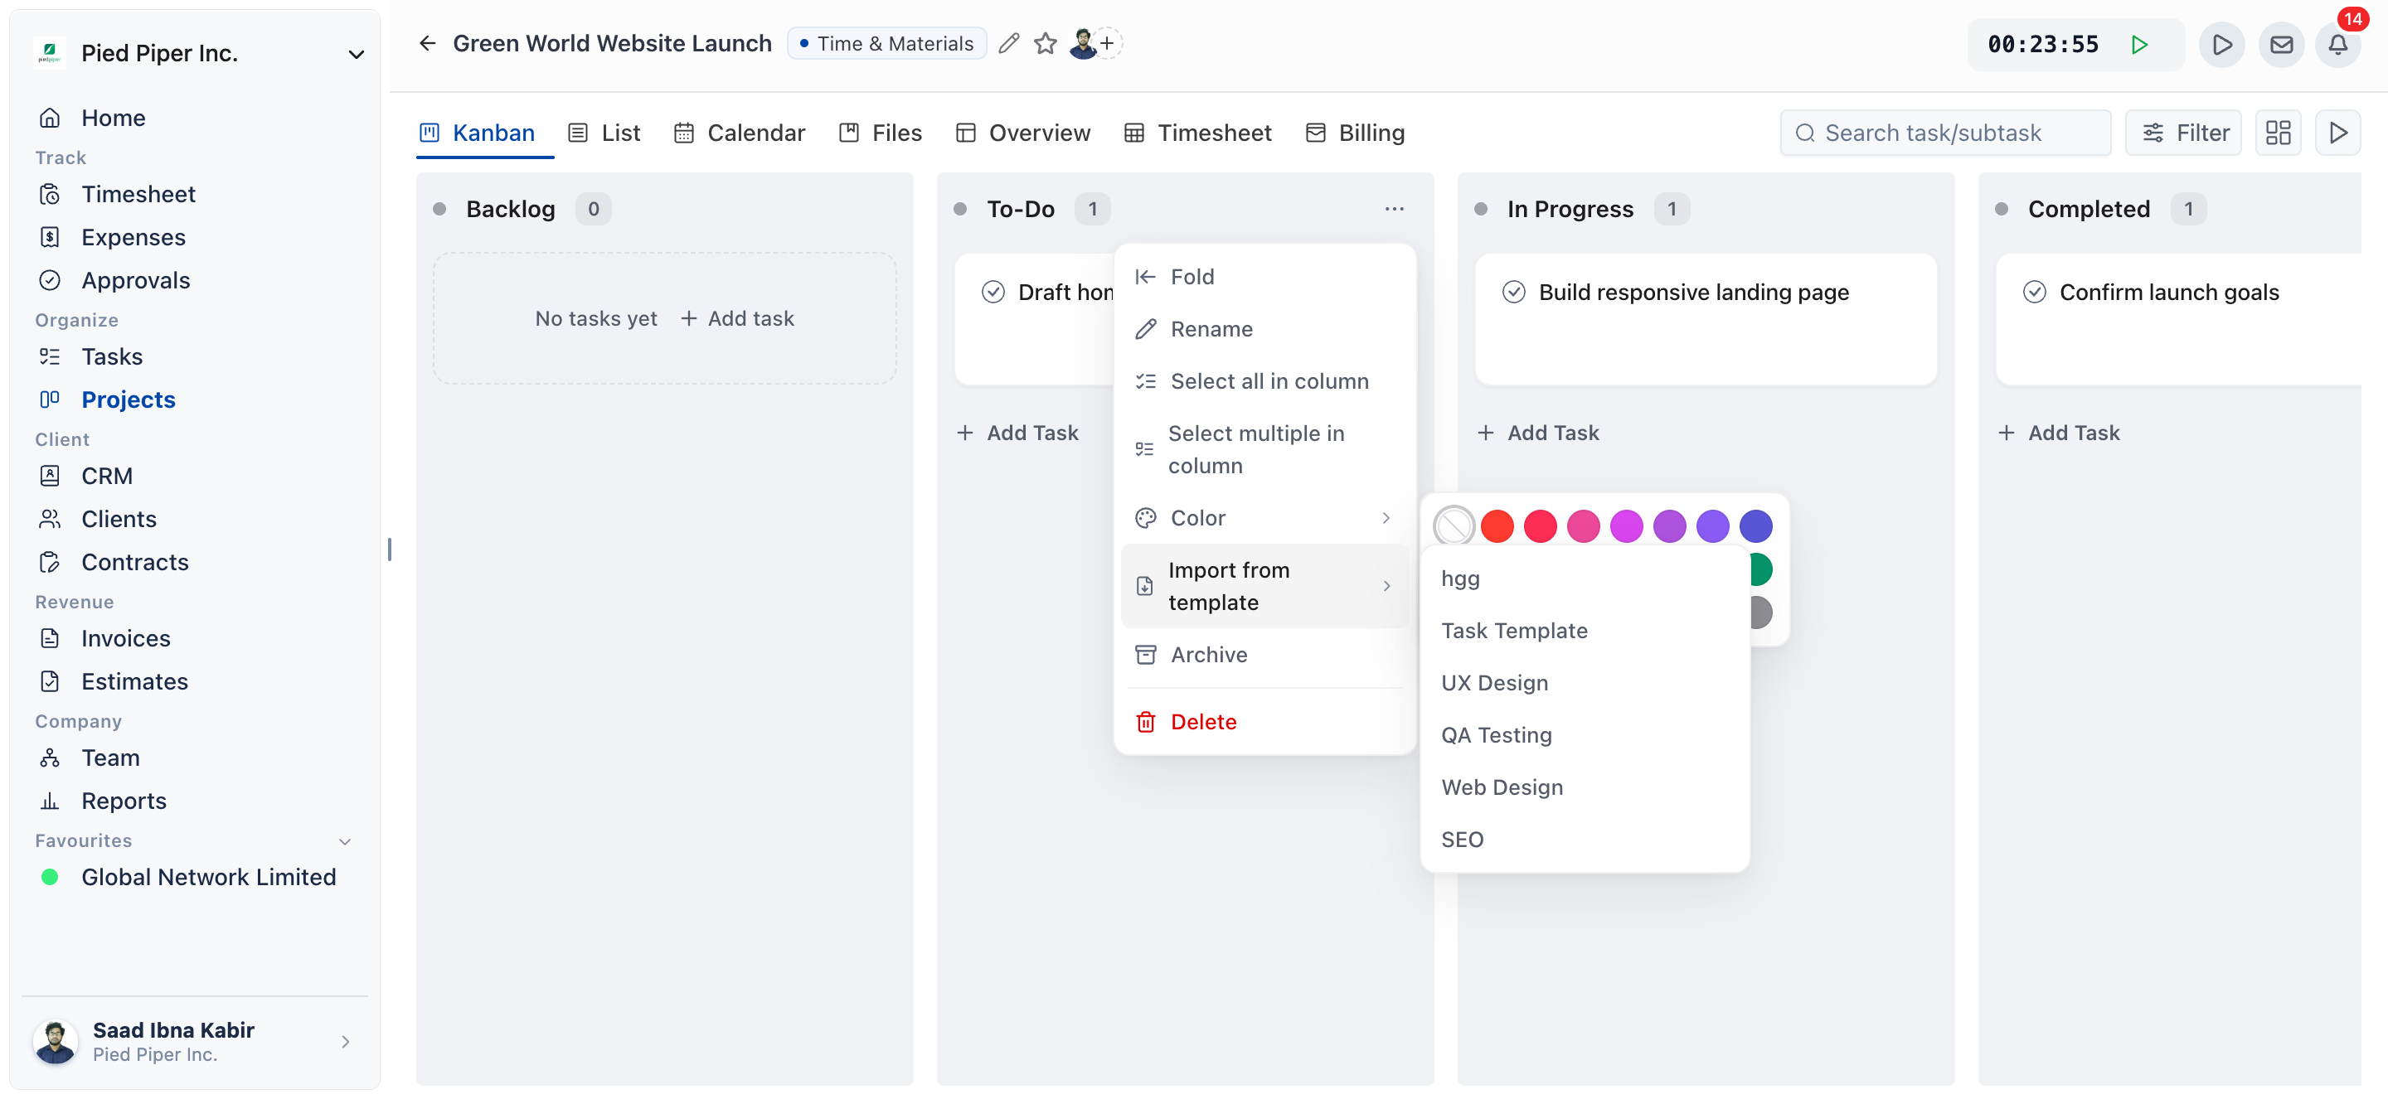
Task: Choose Archive from the column menu
Action: pyautogui.click(x=1264, y=654)
